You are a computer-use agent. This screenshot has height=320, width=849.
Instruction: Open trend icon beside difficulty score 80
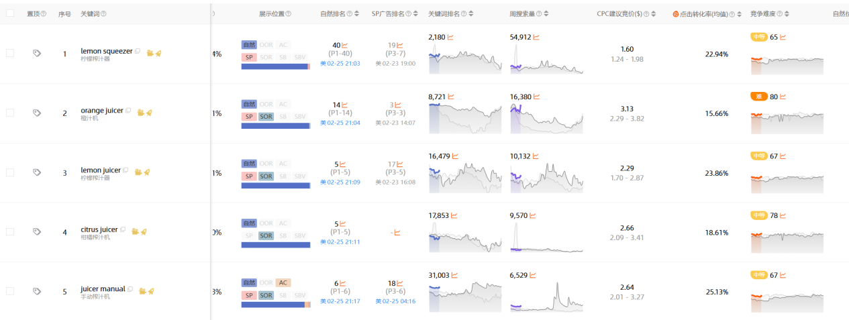(783, 97)
